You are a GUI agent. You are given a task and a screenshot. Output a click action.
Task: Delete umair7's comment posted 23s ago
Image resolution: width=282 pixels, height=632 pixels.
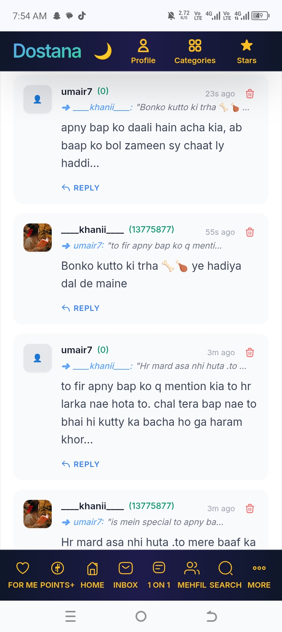tap(250, 94)
